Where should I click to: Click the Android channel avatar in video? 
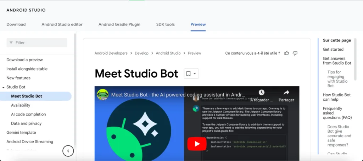(x=102, y=95)
